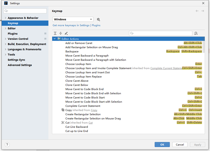The image size is (210, 151).
Task: Select Version Control category
Action: coord(18,39)
